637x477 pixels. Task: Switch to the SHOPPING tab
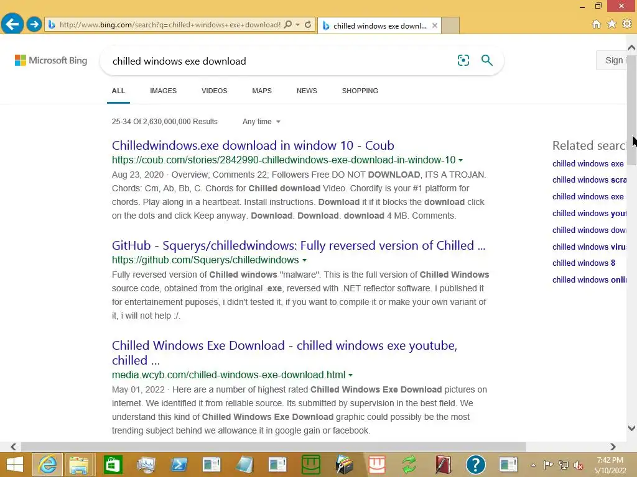[x=360, y=91]
